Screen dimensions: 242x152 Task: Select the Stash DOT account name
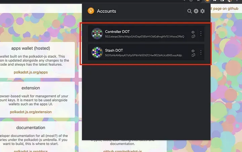pyautogui.click(x=114, y=50)
